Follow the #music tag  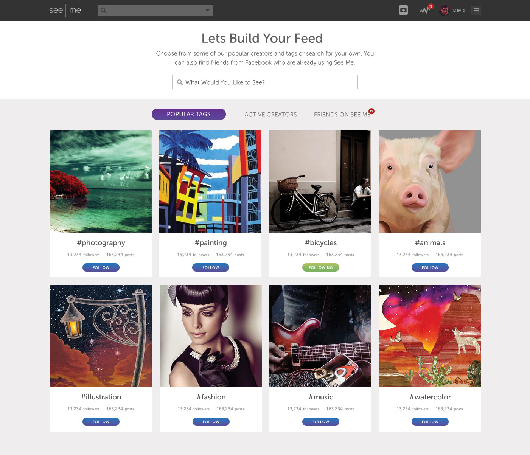click(x=321, y=422)
